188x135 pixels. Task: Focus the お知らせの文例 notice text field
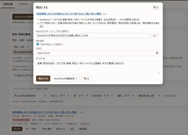point(93,36)
